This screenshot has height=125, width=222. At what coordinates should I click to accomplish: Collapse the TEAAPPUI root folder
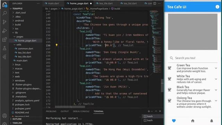(11, 9)
